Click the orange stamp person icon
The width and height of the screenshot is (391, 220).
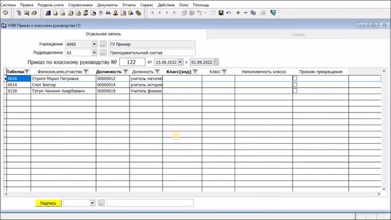[115, 13]
